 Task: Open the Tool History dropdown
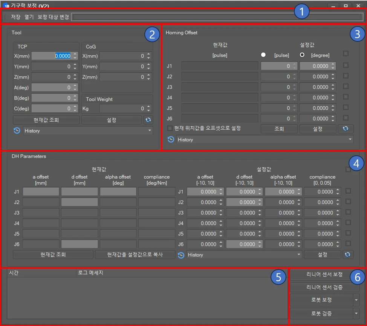87,131
